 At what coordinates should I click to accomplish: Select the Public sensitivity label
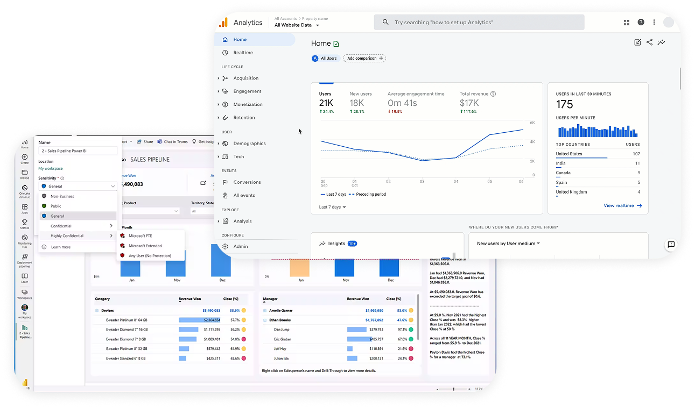point(78,206)
